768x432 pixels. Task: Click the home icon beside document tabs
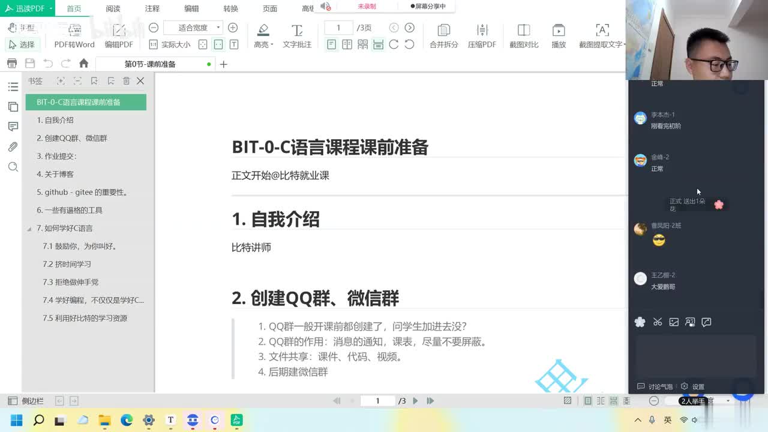tap(84, 64)
